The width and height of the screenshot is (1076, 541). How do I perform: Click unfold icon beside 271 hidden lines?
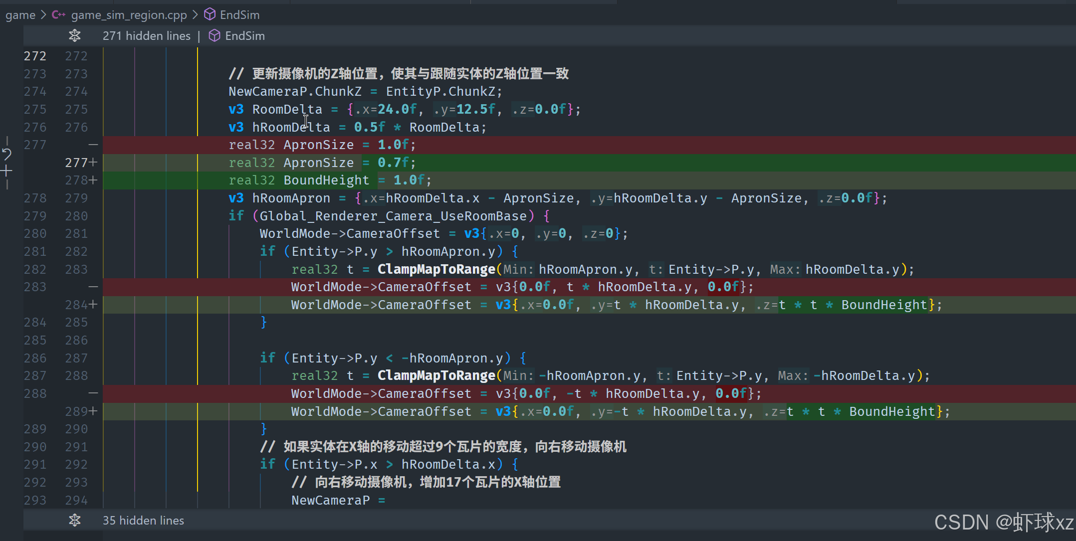point(75,35)
